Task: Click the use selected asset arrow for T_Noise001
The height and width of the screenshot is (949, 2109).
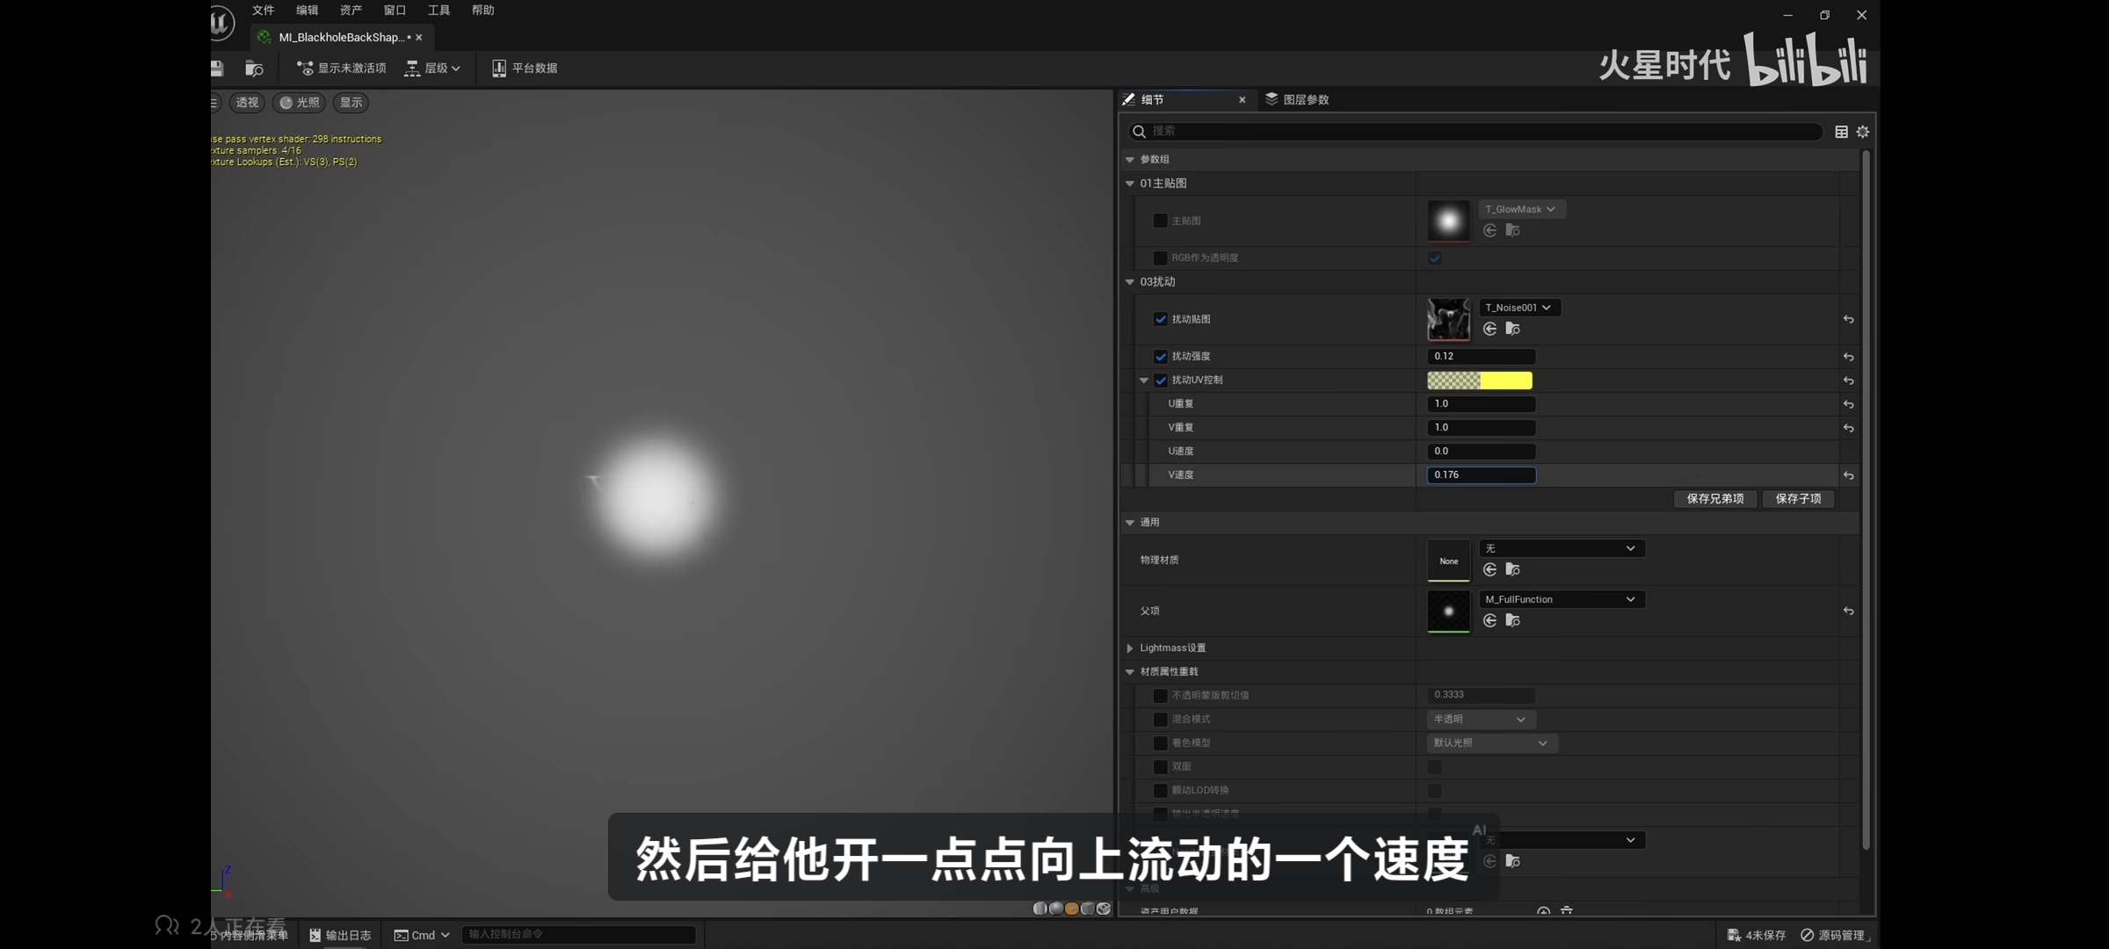Action: click(1489, 329)
